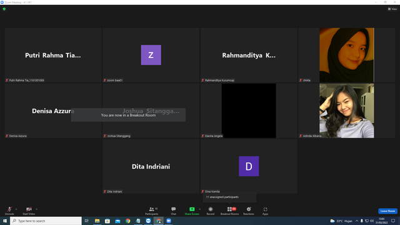The height and width of the screenshot is (225, 400).
Task: Unmute the microphone
Action: click(x=9, y=211)
